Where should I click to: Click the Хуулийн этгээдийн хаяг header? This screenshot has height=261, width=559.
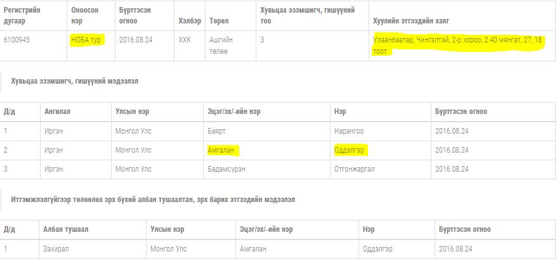[411, 21]
